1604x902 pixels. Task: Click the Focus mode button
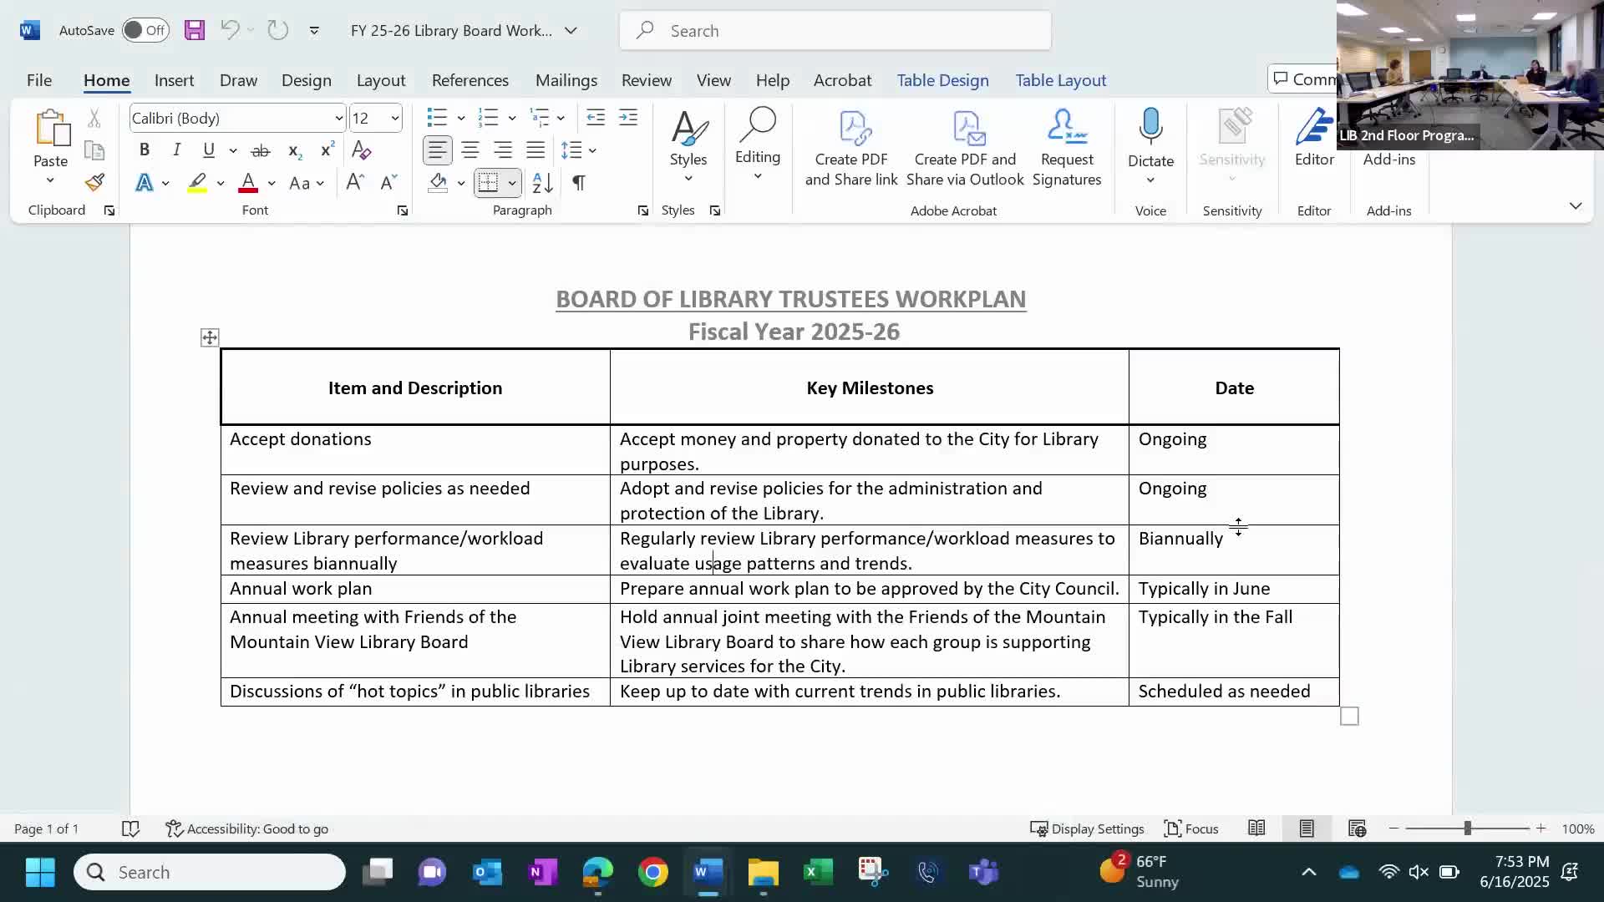[1191, 829]
